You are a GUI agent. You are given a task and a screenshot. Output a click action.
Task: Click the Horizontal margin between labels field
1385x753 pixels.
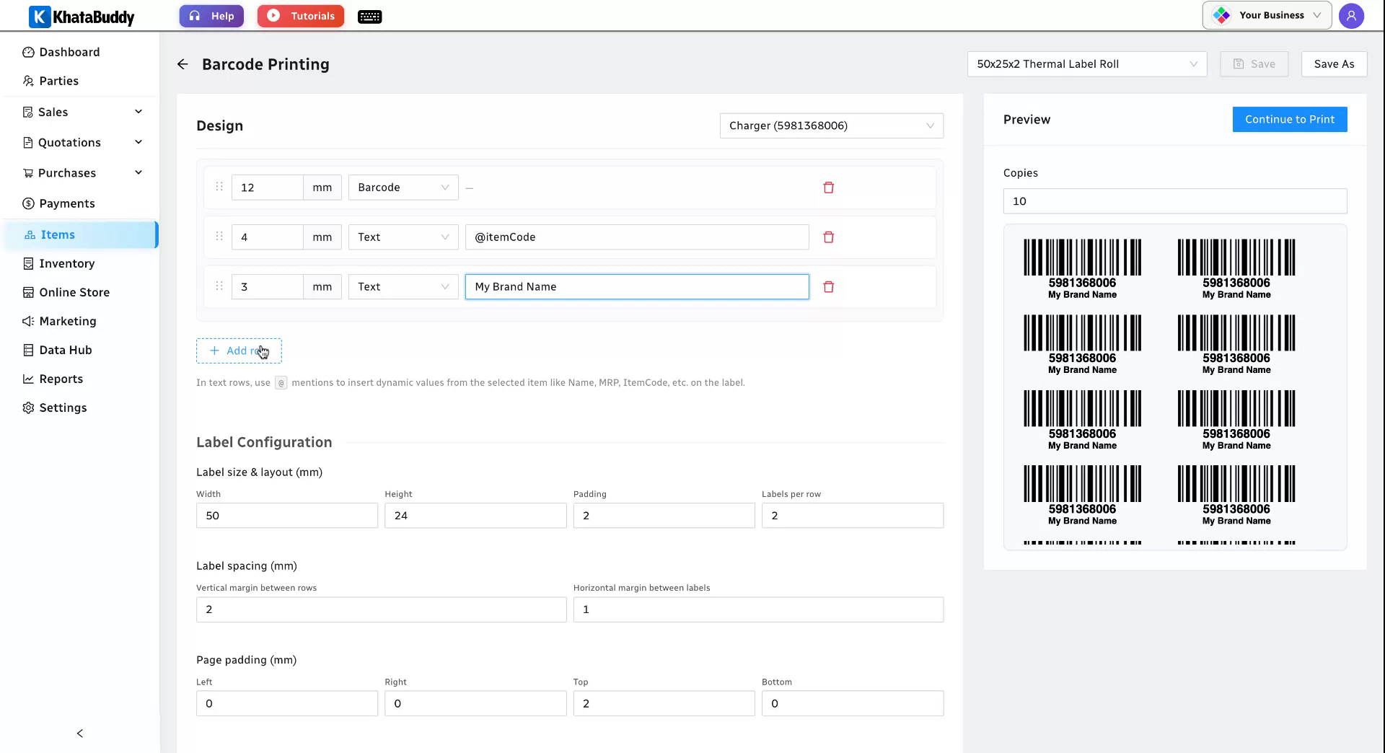[x=758, y=609]
